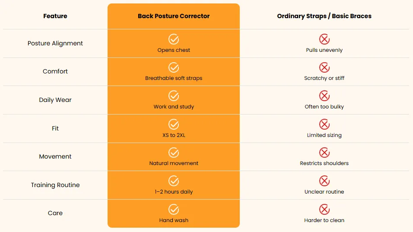Click the red X above Restricts shoulders

(324, 153)
